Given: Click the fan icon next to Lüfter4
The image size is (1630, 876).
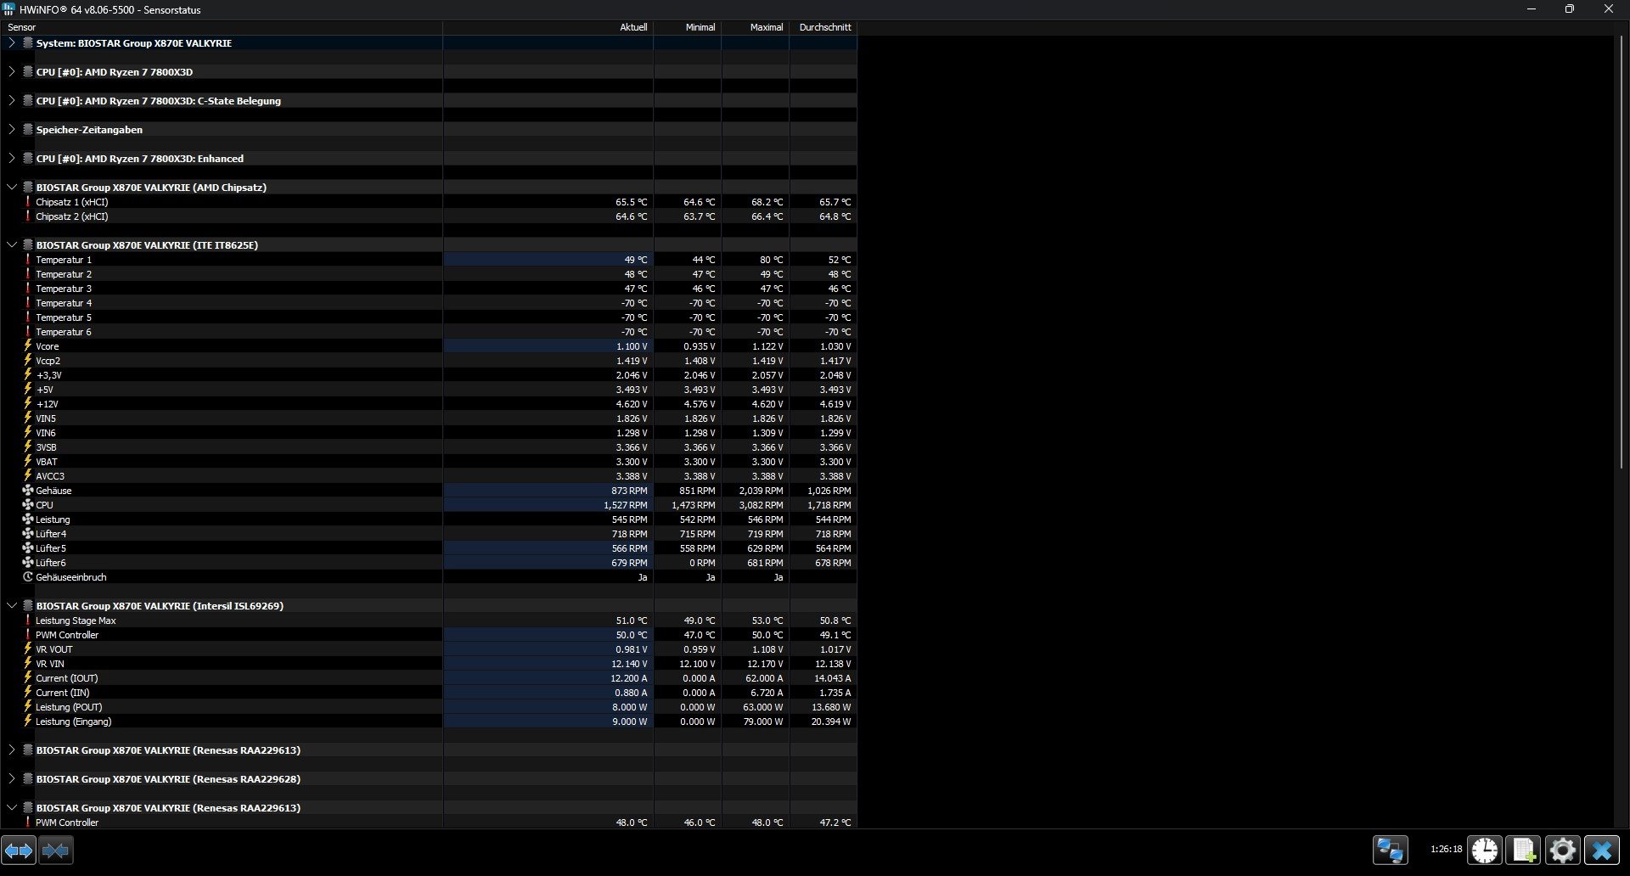Looking at the screenshot, I should (28, 533).
